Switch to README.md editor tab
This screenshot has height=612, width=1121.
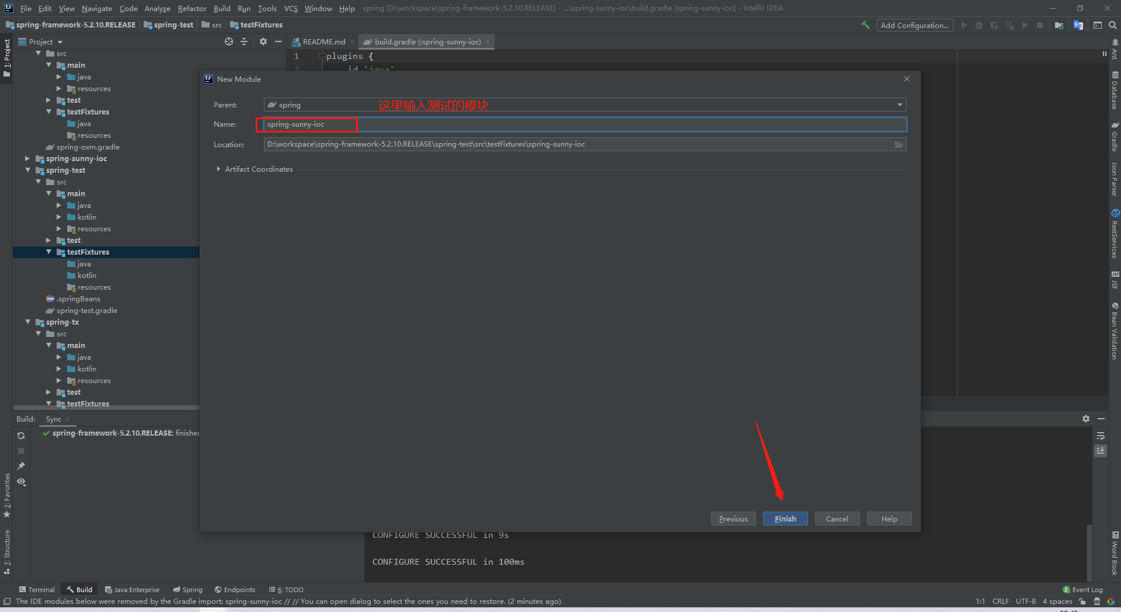323,41
